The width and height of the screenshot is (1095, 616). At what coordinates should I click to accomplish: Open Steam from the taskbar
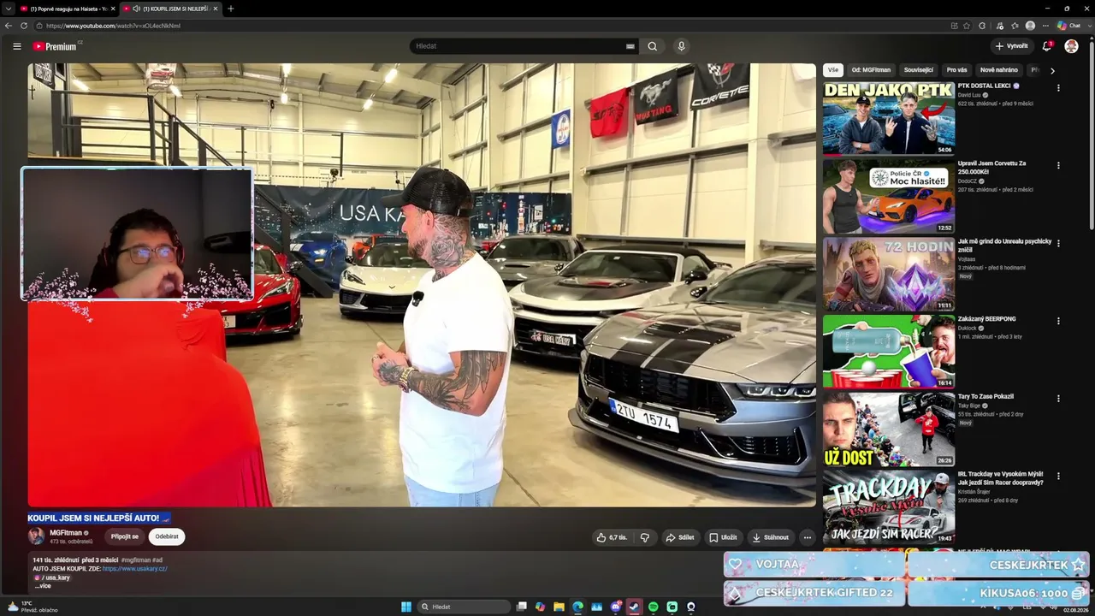pos(634,607)
